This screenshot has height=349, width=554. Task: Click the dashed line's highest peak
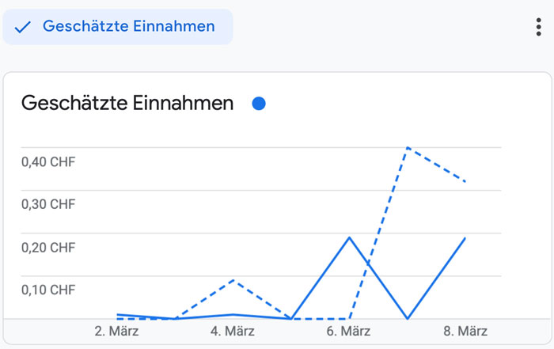coord(407,147)
